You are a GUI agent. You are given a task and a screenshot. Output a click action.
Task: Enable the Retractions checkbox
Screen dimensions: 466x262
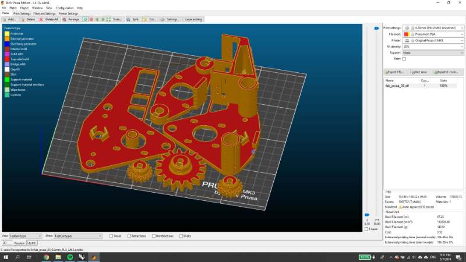click(129, 236)
